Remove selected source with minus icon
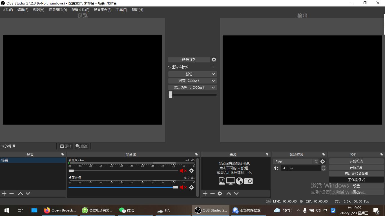 213,193
